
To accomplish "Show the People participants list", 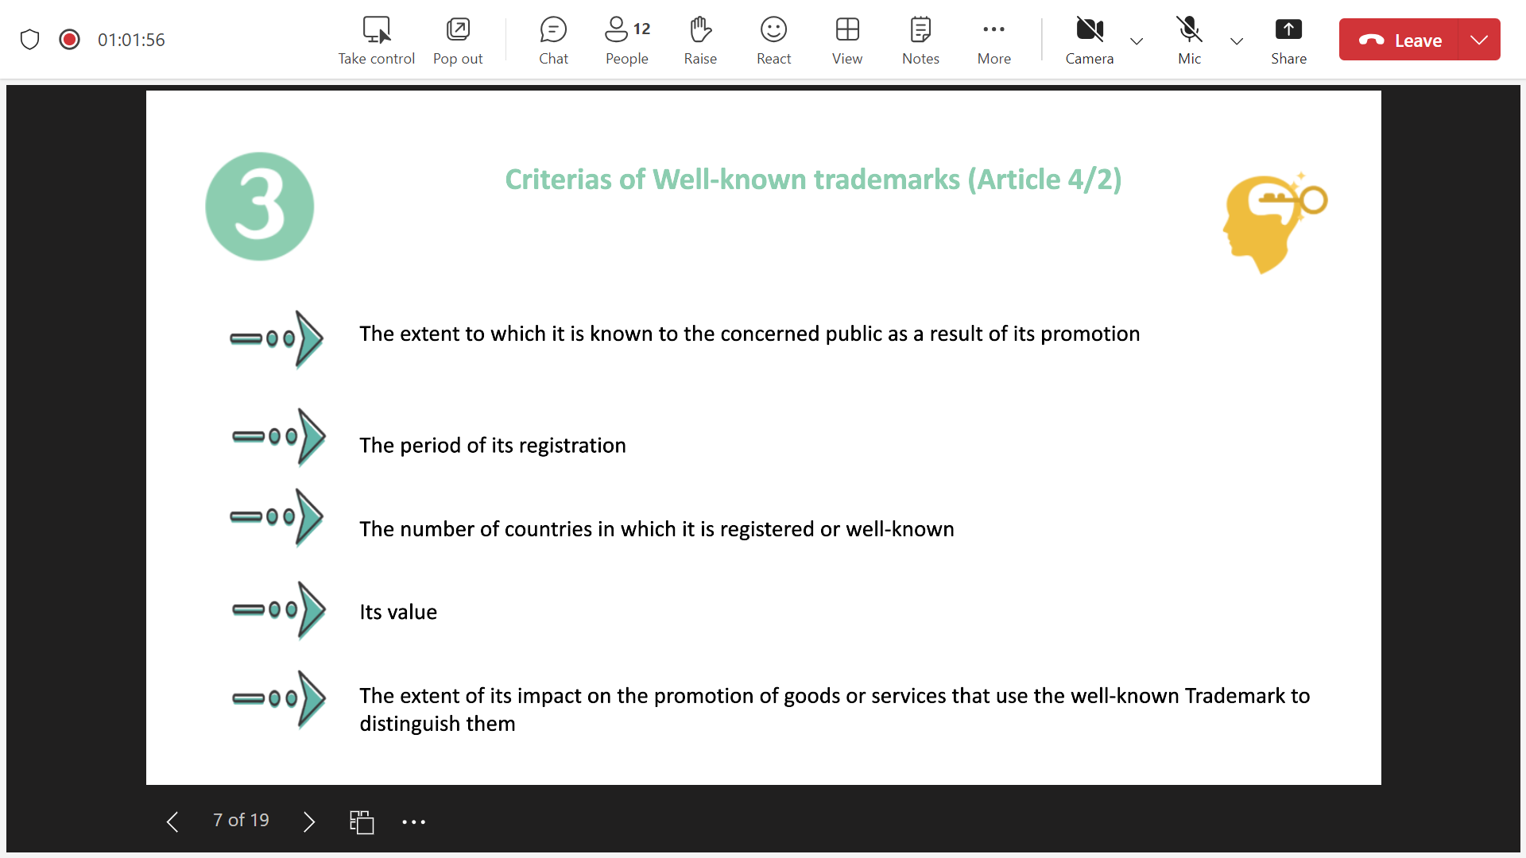I will point(626,40).
